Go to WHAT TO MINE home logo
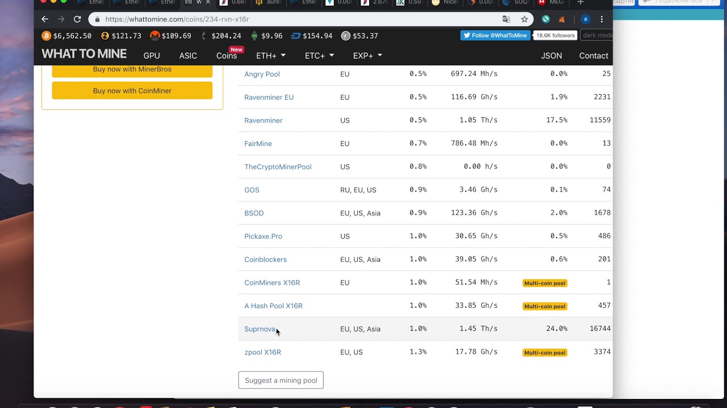727x408 pixels. coord(84,54)
